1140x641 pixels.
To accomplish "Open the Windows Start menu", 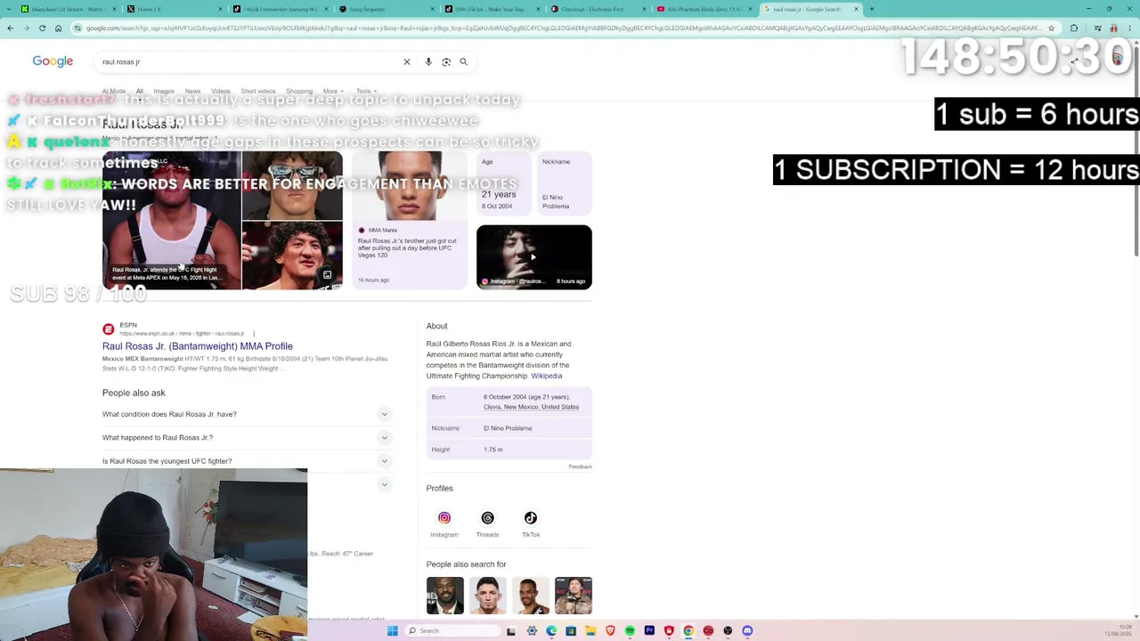I will pos(392,631).
